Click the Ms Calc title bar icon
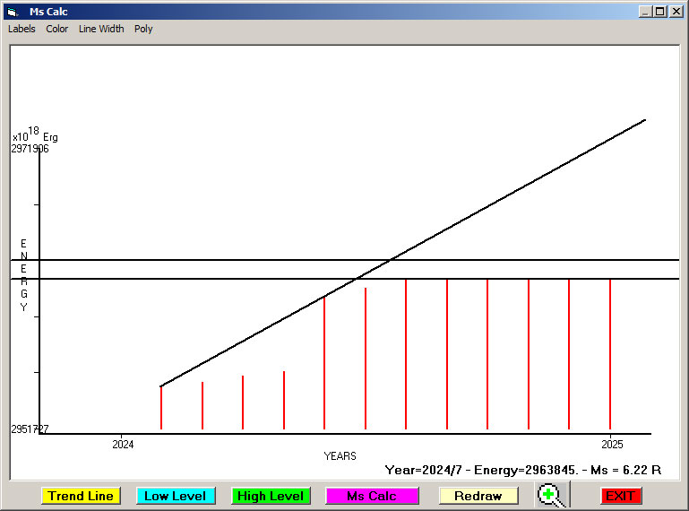Image resolution: width=689 pixels, height=511 pixels. [12, 12]
